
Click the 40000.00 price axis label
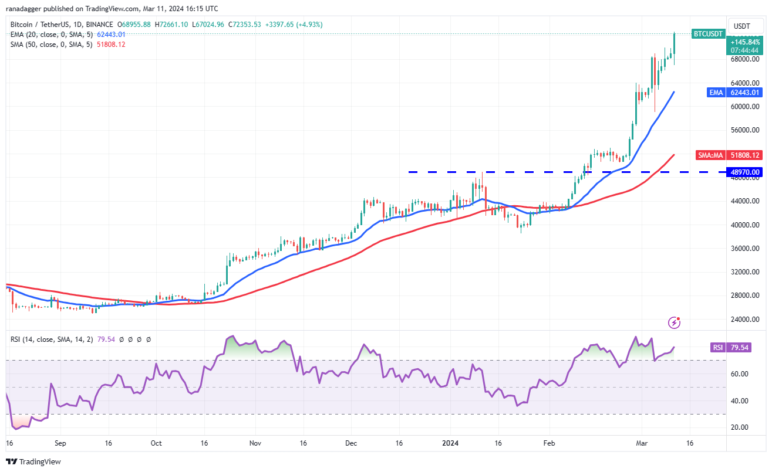[745, 225]
